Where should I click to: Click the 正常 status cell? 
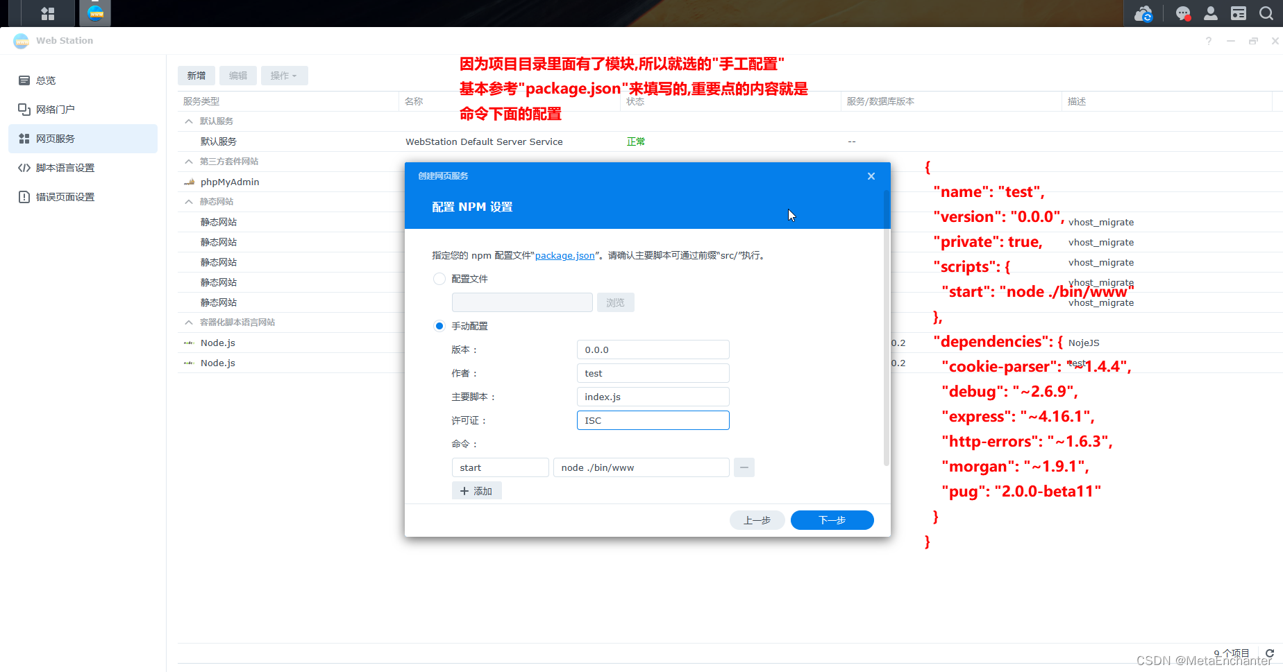coord(636,141)
